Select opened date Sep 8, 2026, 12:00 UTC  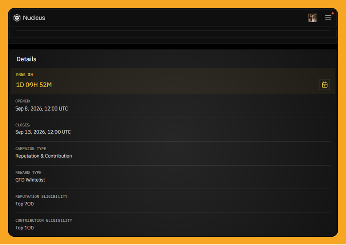point(42,108)
